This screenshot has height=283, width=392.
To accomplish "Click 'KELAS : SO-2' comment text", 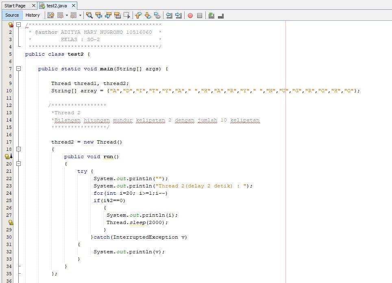I will (x=80, y=39).
